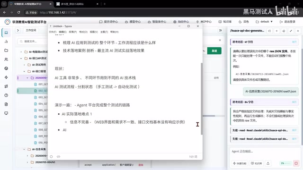Stop the agent response with red square button
The image size is (303, 170).
pos(296,163)
